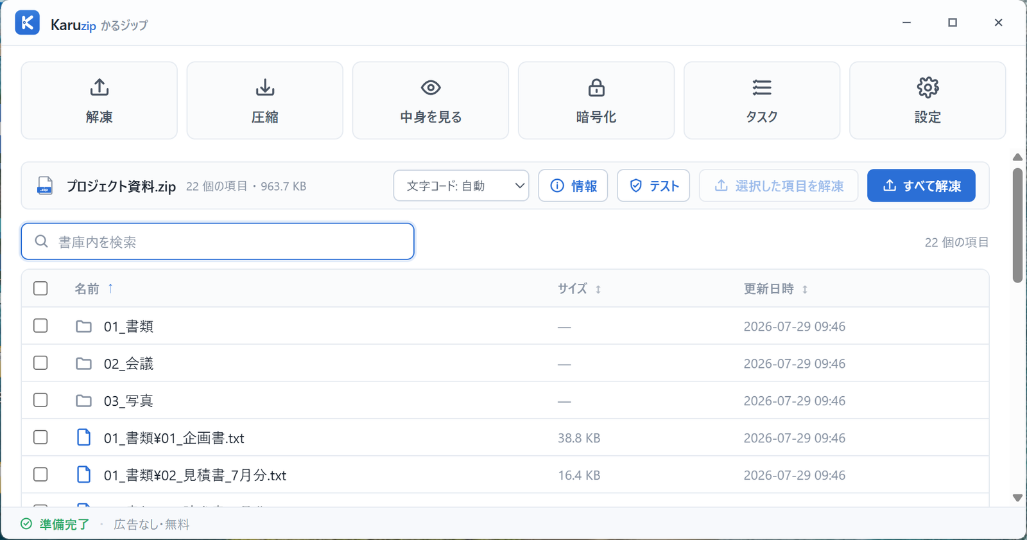Screen dimensions: 1027x540
Task: Click file icon of 01_企画書.txt
Action: (83, 437)
